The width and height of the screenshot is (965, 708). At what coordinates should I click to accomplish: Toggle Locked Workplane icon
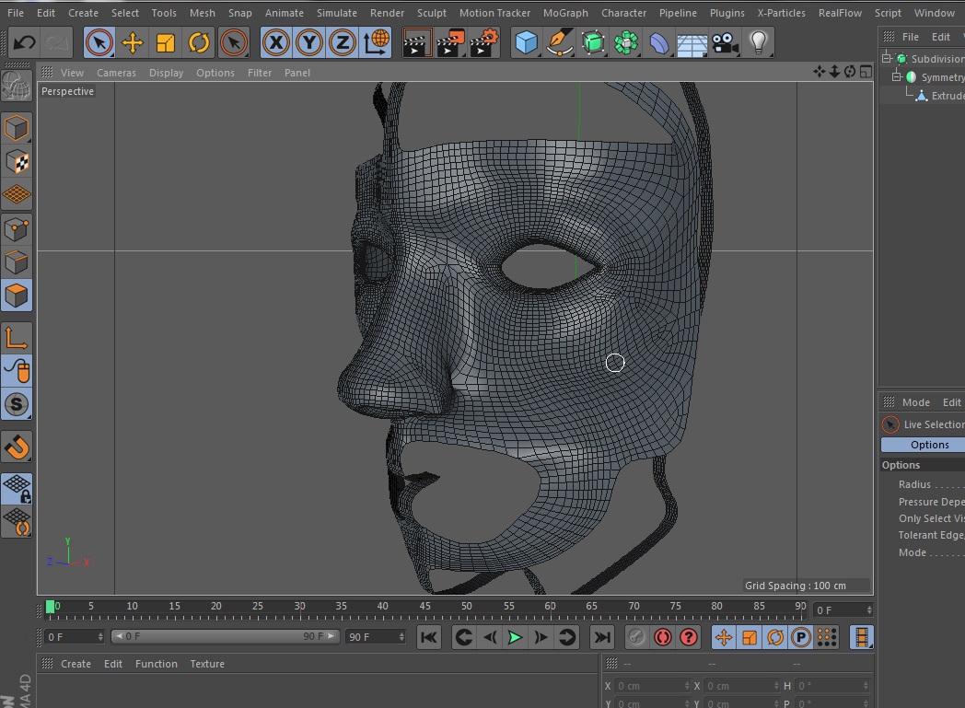click(17, 488)
